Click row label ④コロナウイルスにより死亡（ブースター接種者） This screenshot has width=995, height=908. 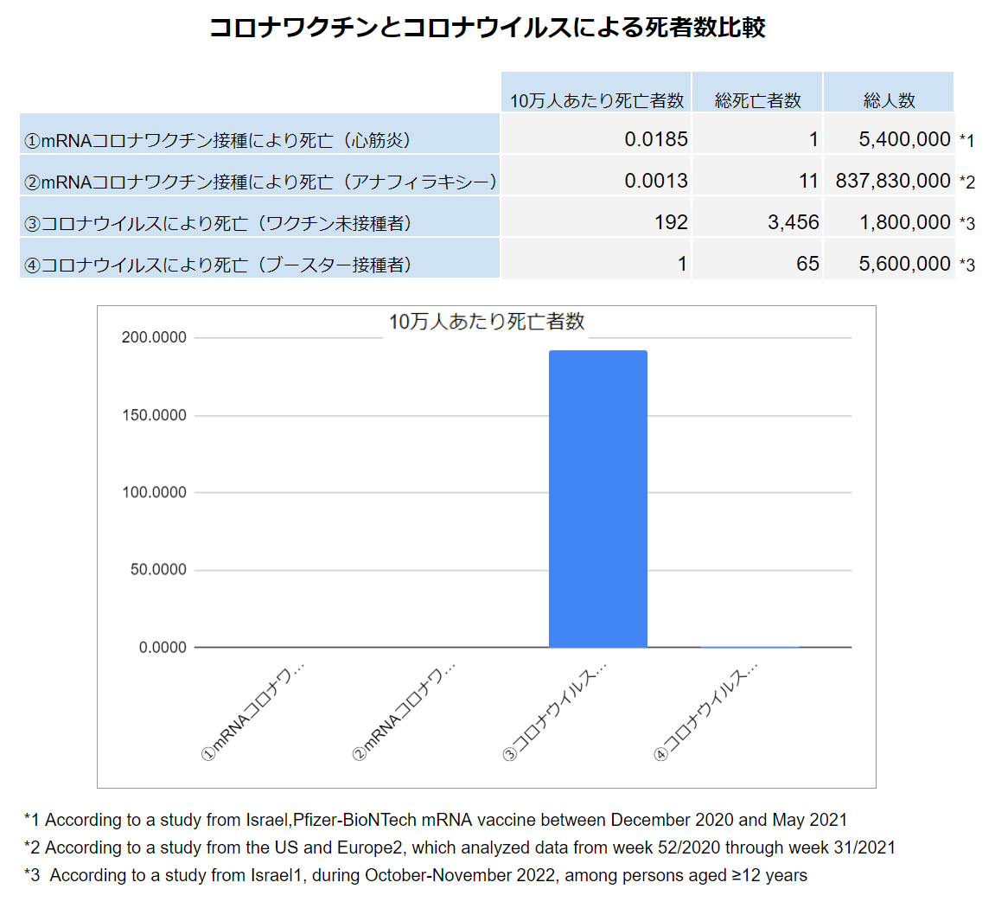pos(259,259)
